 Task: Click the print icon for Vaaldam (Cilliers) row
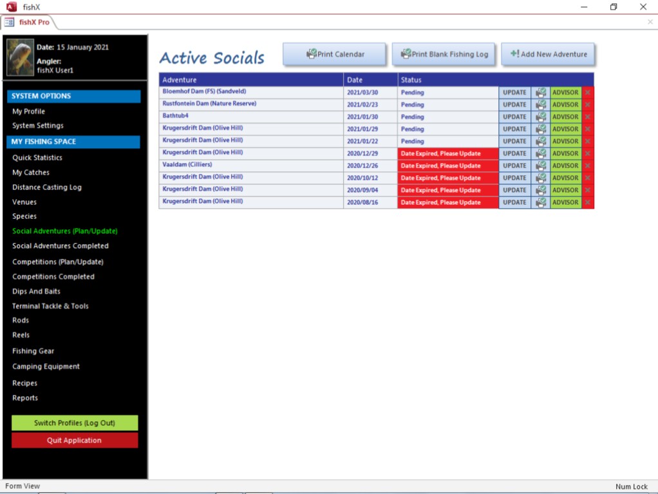point(541,166)
